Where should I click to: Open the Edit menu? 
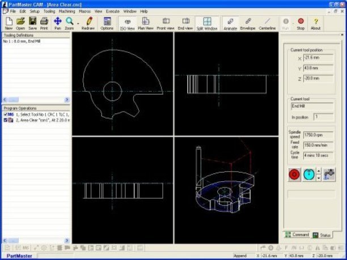pos(23,11)
